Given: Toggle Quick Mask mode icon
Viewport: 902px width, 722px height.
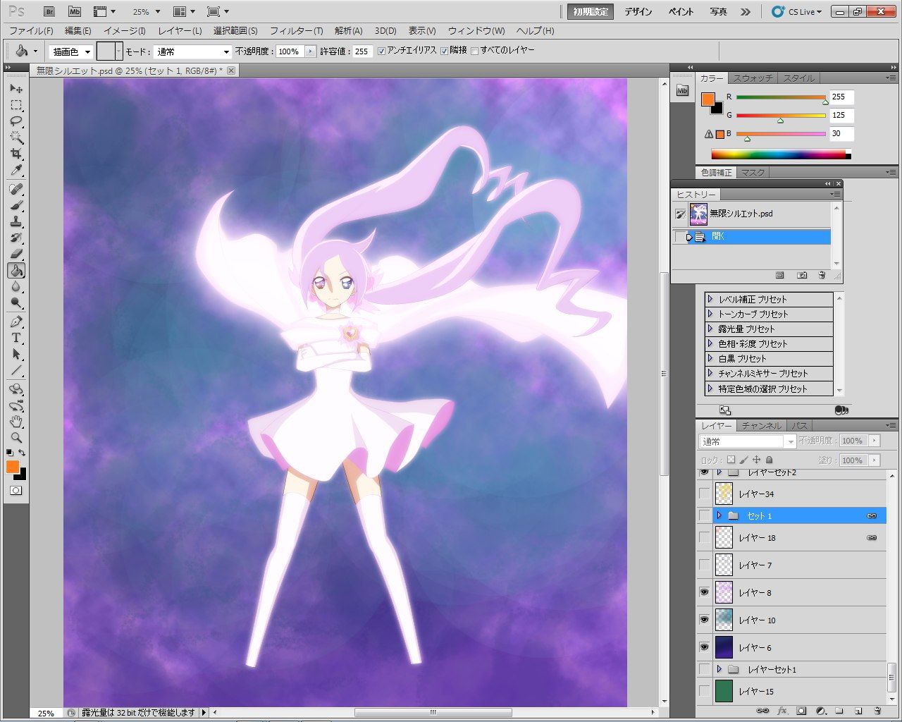Looking at the screenshot, I should [16, 490].
